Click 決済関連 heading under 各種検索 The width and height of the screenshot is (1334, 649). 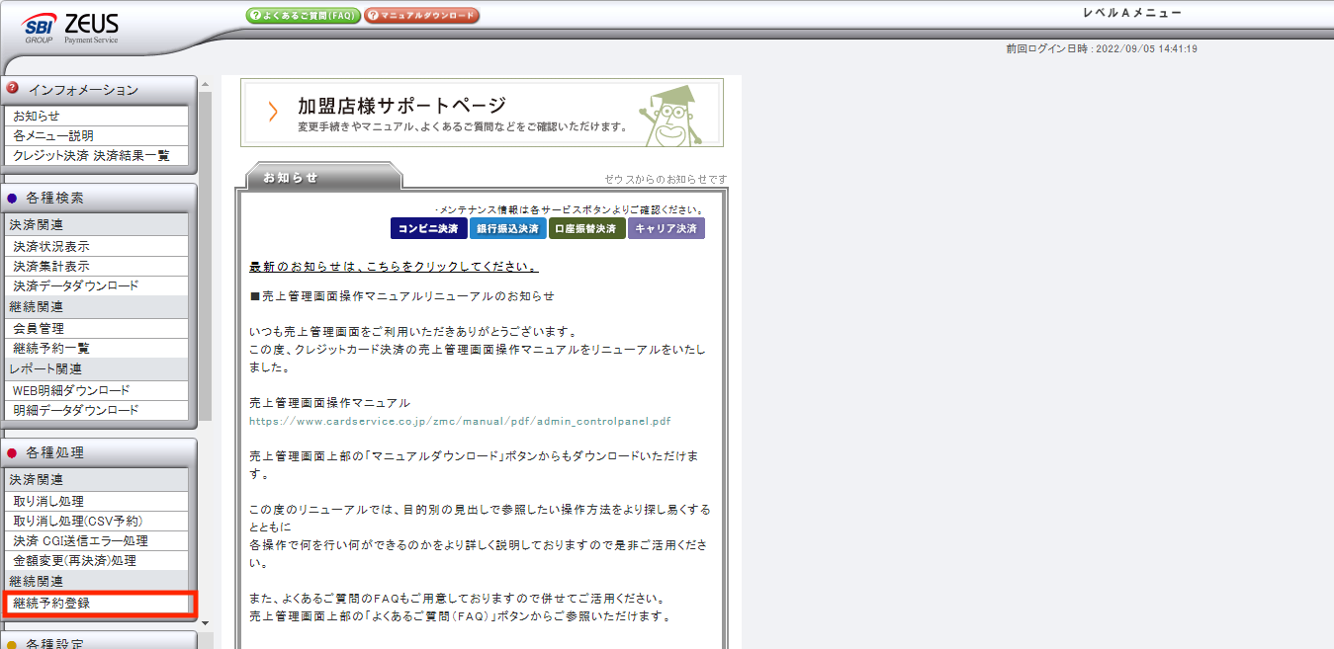pyautogui.click(x=96, y=225)
